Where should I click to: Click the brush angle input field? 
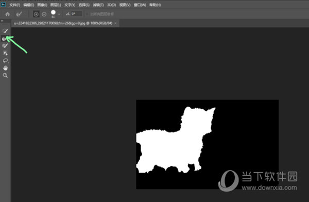pos(76,14)
